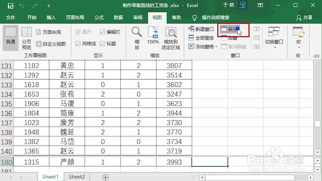Screen dimensions: 322x181
Task: Select cell containing 严颜
Action: pos(67,162)
